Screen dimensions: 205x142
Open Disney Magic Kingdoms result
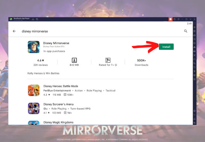[x=58, y=122]
